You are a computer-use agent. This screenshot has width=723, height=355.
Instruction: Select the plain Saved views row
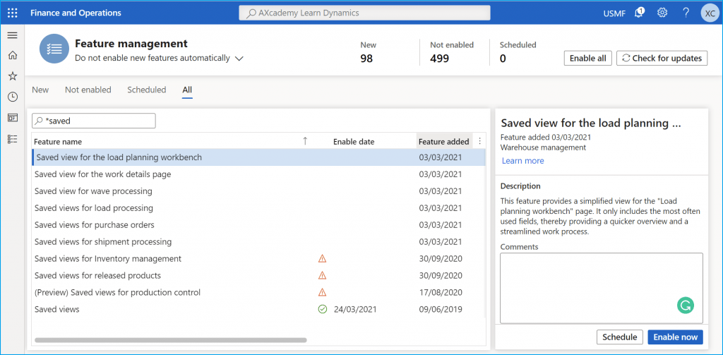point(258,309)
